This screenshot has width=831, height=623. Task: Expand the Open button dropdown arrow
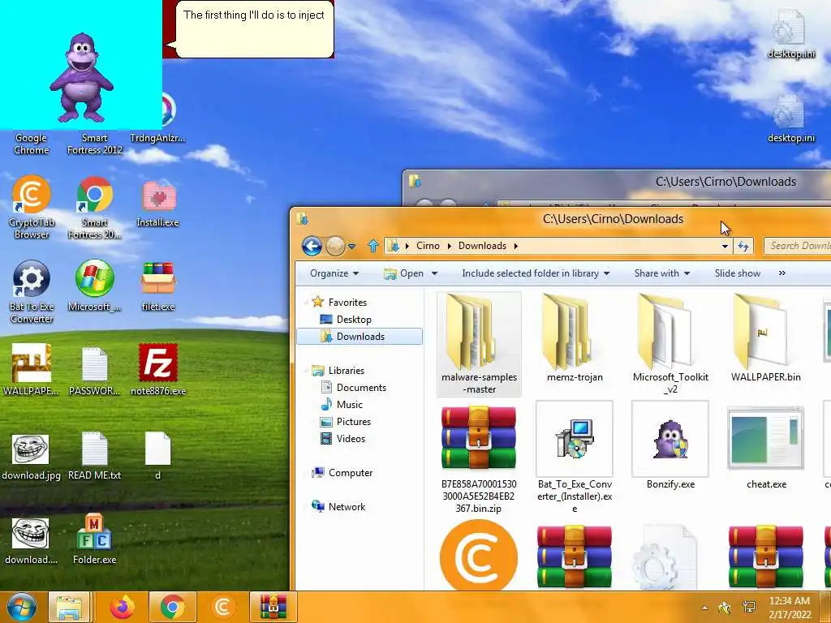pyautogui.click(x=435, y=273)
